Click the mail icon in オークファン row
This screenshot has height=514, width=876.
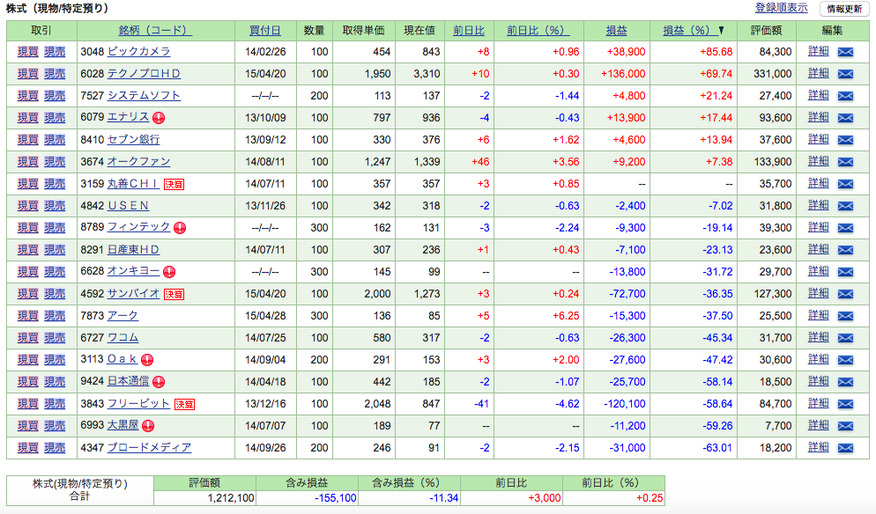click(845, 162)
